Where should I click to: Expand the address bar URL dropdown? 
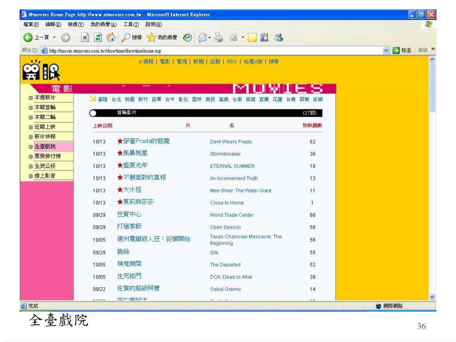[386, 50]
